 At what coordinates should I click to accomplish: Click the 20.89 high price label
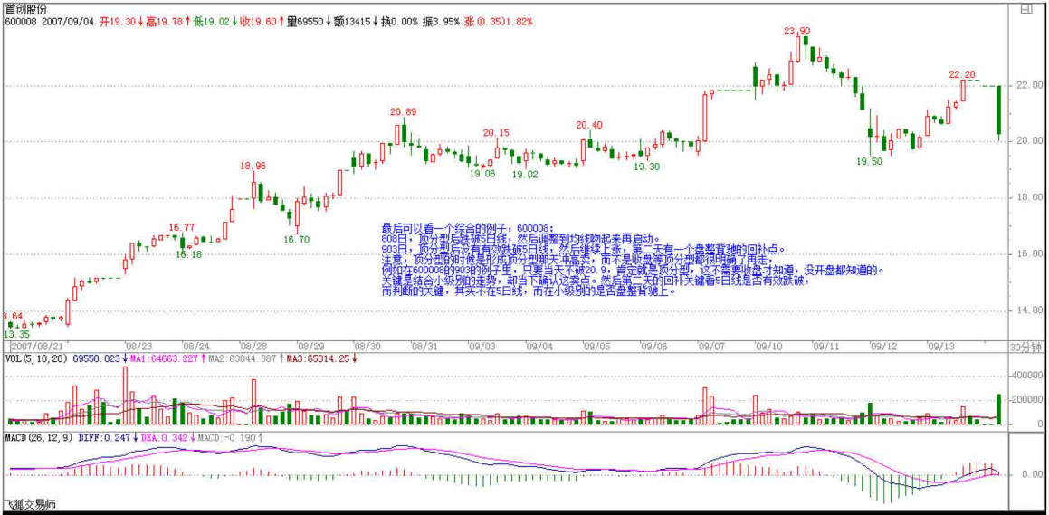(403, 111)
